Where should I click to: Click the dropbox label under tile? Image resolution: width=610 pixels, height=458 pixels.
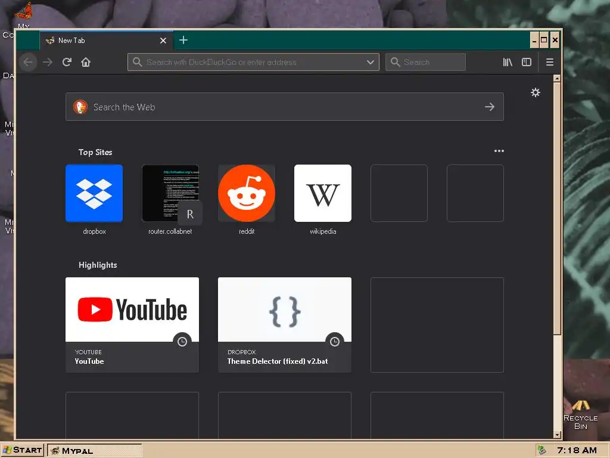coord(94,231)
